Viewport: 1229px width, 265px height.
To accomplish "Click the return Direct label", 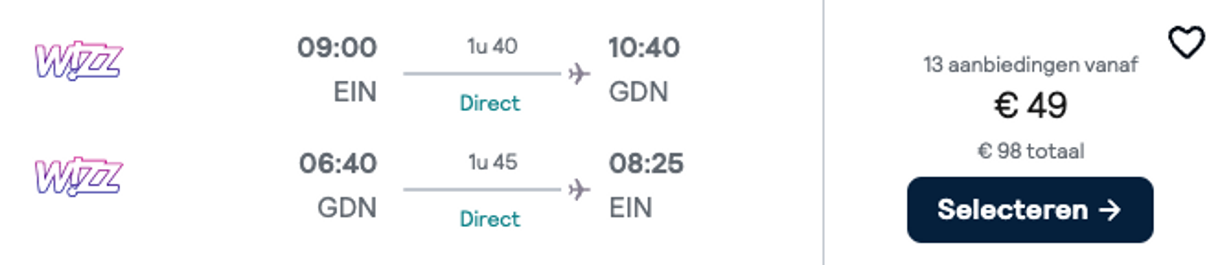I will (490, 219).
